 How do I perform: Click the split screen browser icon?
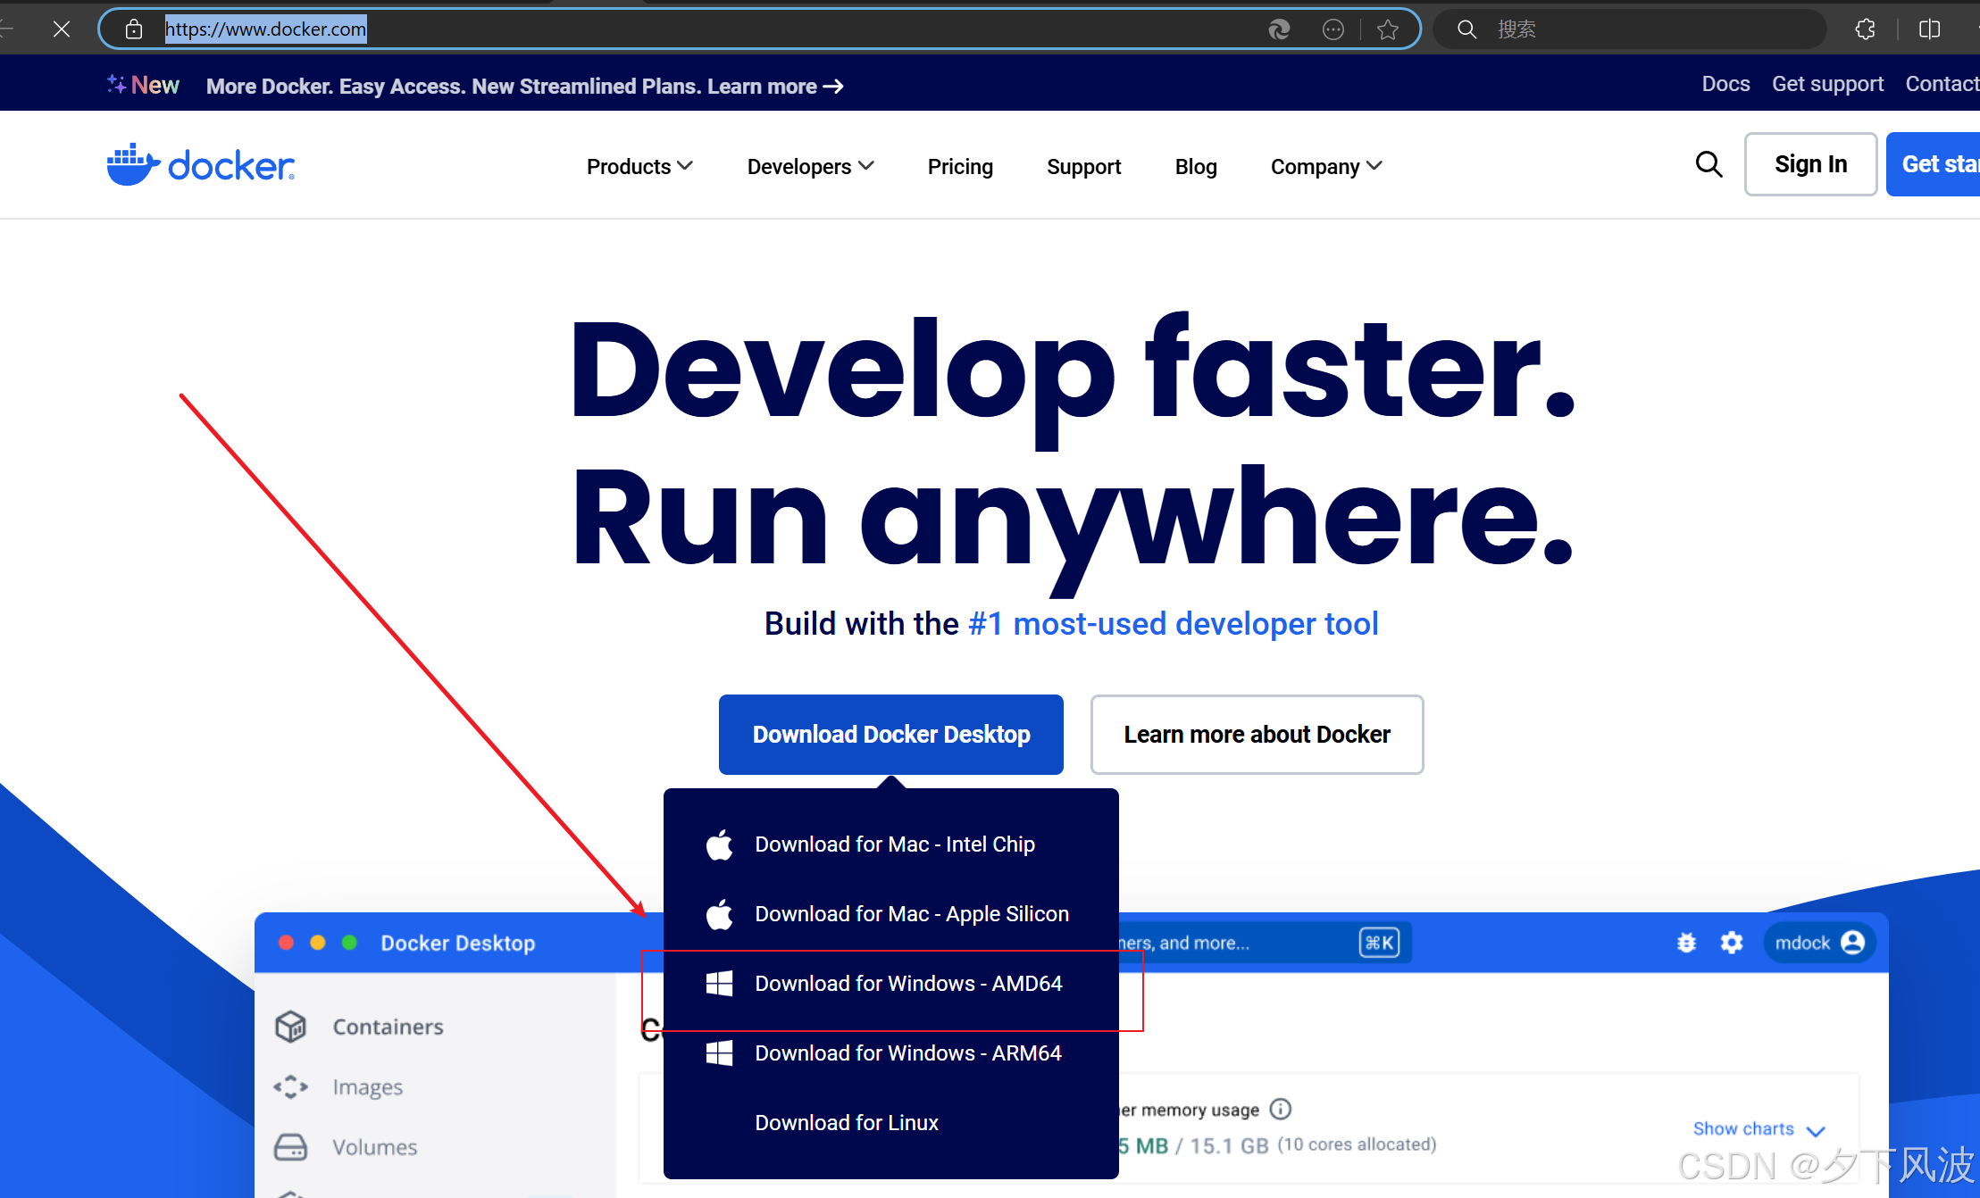(1929, 29)
